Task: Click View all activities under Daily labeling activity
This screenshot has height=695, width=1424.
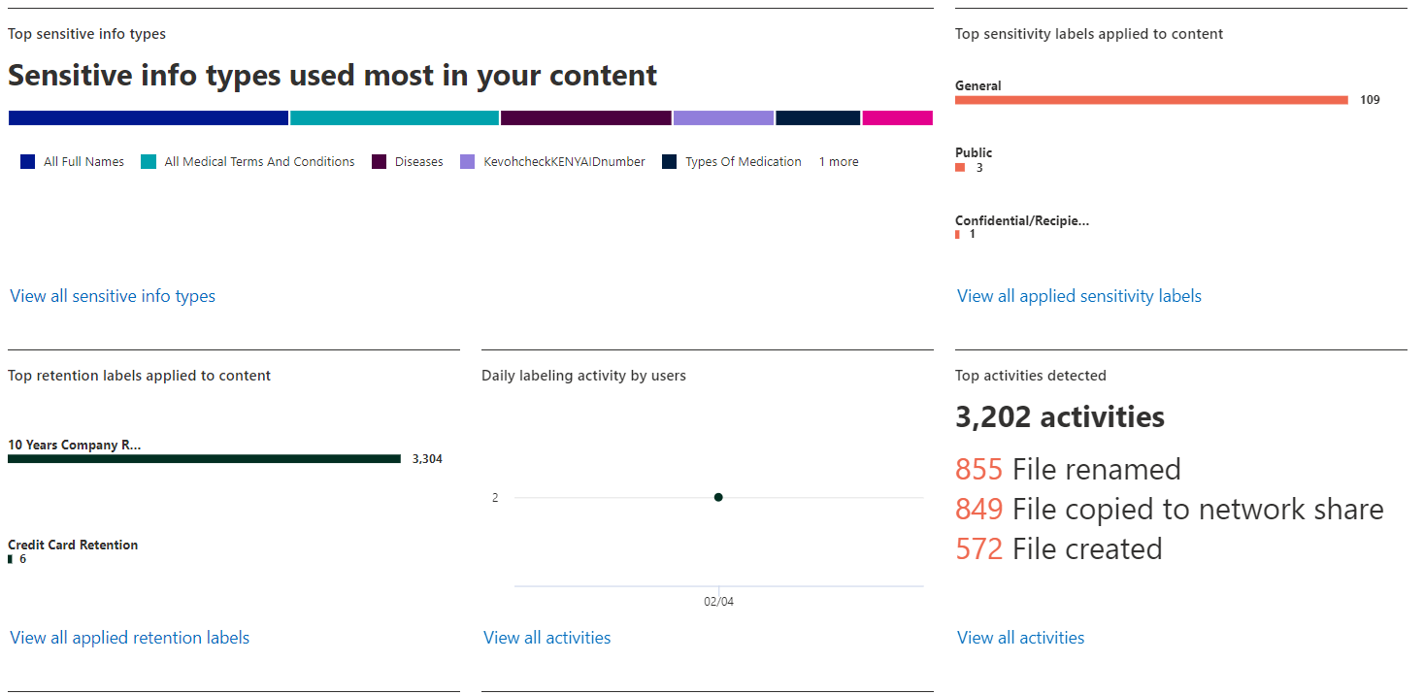Action: 546,638
